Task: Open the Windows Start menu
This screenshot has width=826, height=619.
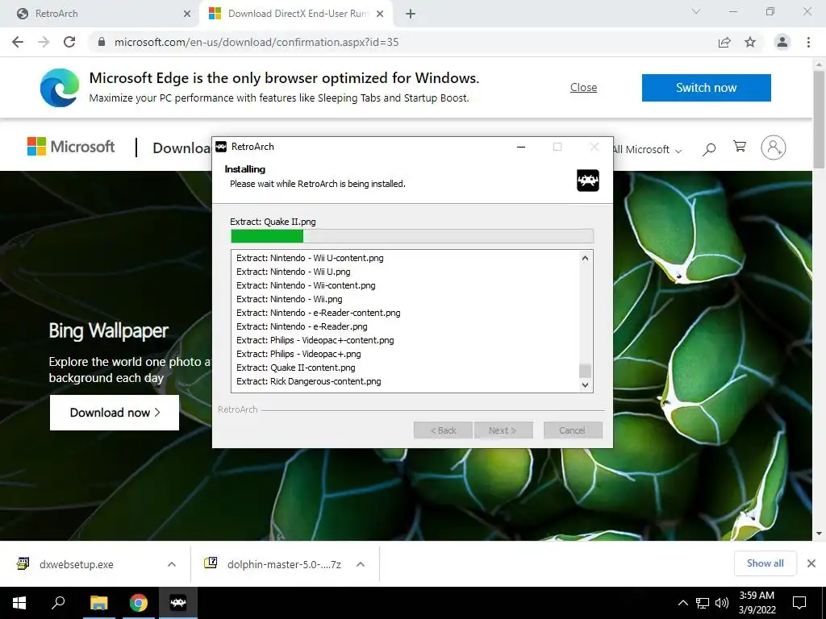Action: tap(19, 603)
